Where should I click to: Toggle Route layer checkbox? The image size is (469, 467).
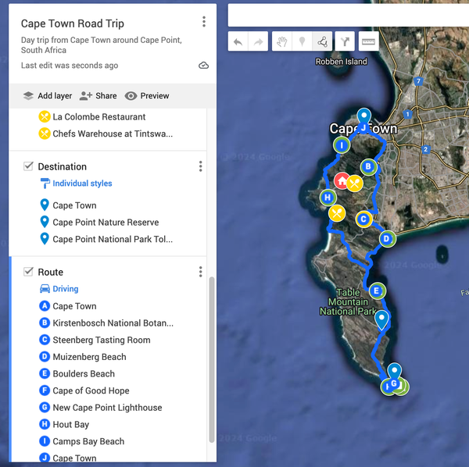click(28, 272)
